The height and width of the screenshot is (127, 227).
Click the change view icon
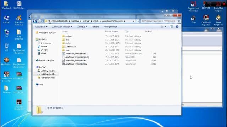coord(162,27)
